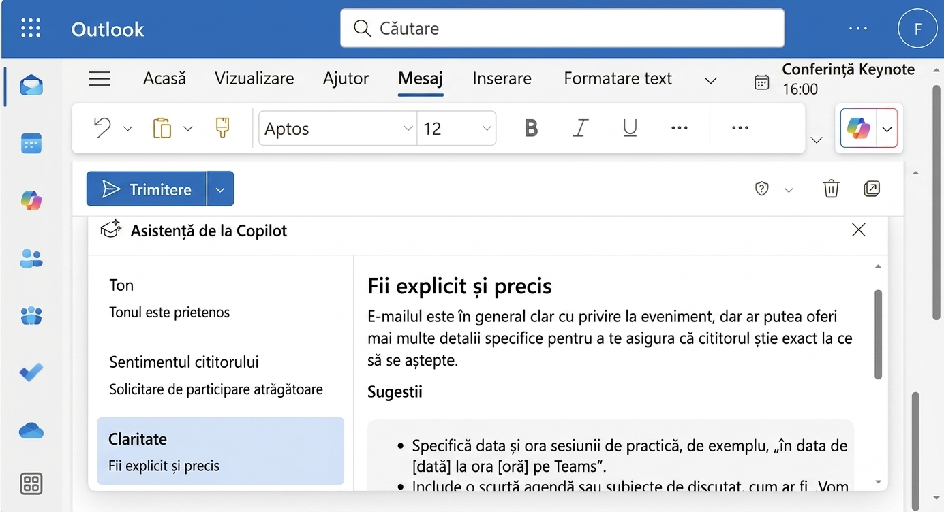Show more ribbon tabs chevron
This screenshot has height=512, width=944.
point(710,80)
